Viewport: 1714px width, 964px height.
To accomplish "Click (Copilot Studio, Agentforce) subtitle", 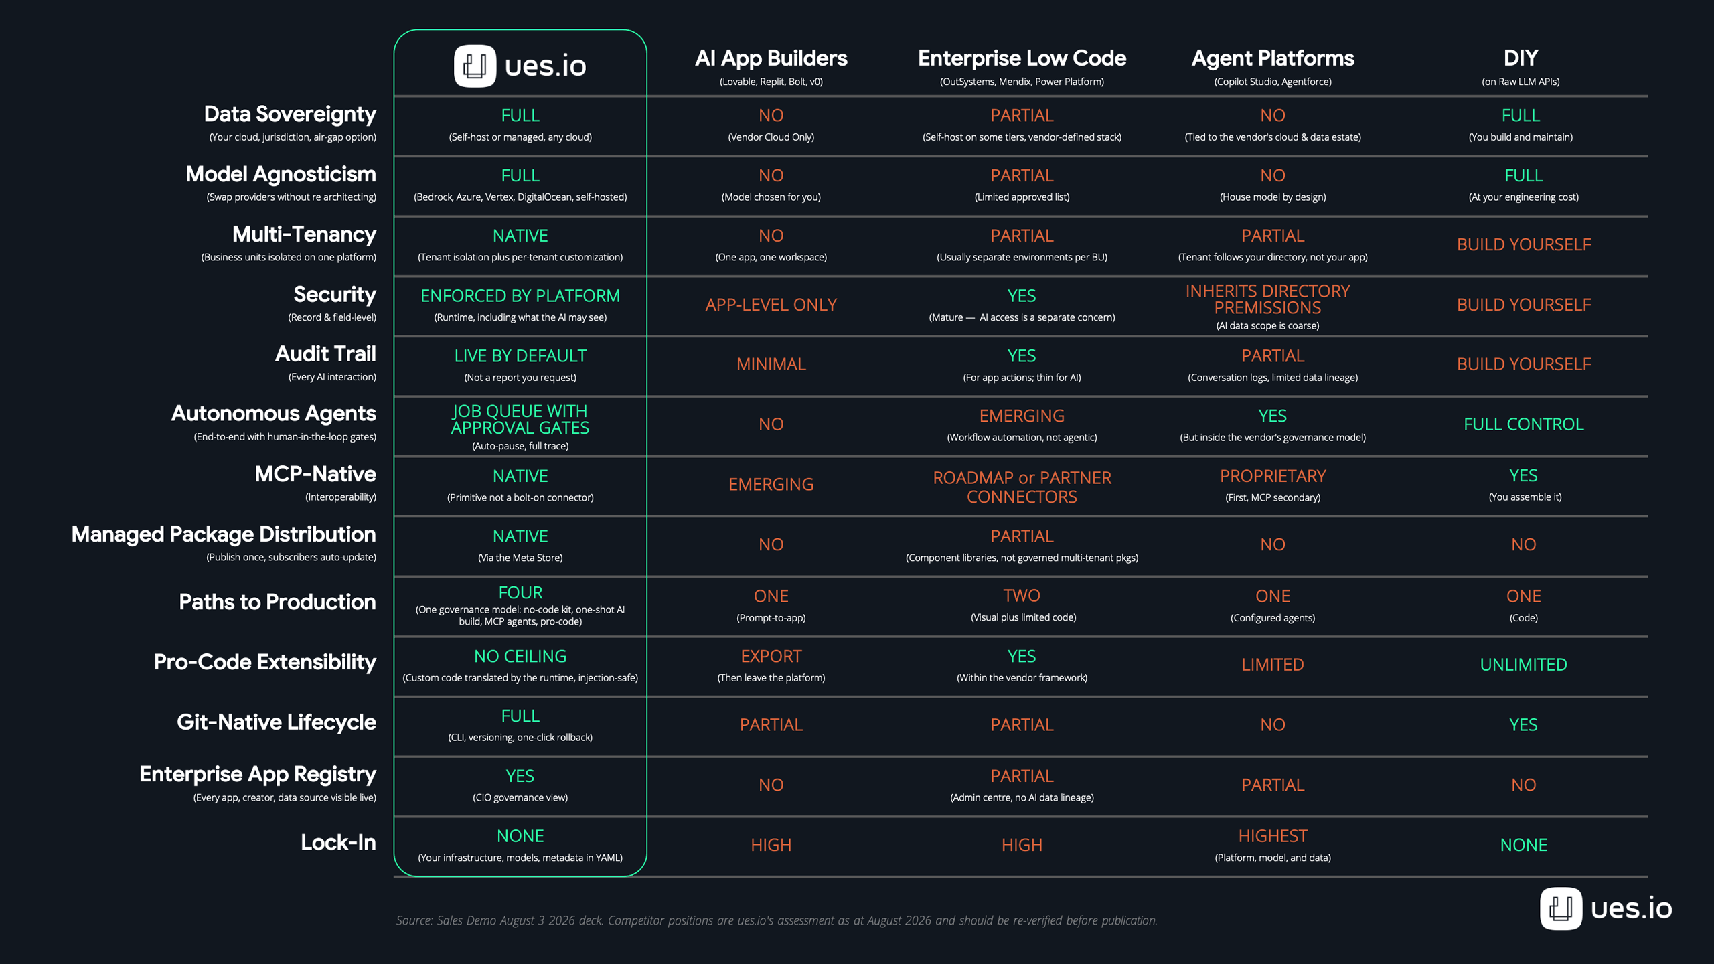I will point(1273,82).
